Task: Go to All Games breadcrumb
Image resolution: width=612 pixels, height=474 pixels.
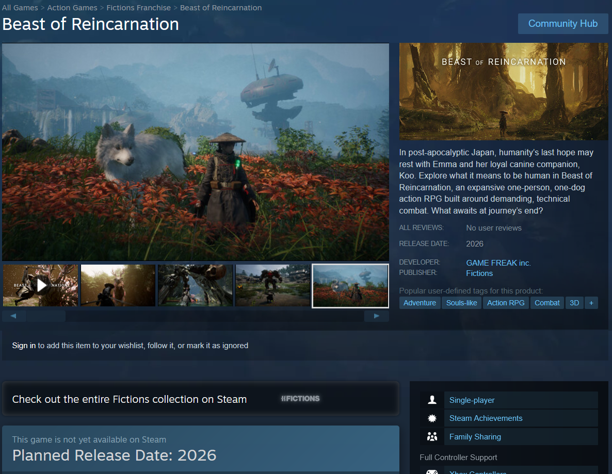Action: point(20,8)
